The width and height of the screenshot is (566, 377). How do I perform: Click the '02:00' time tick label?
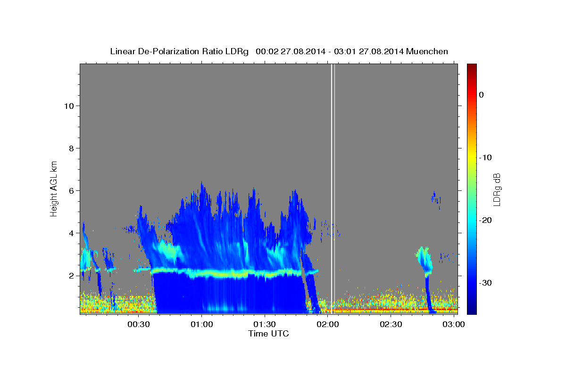[328, 324]
